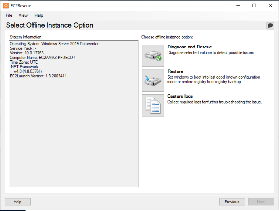
Task: Click the Diagnose and Rescue drive icon
Action: point(153,56)
